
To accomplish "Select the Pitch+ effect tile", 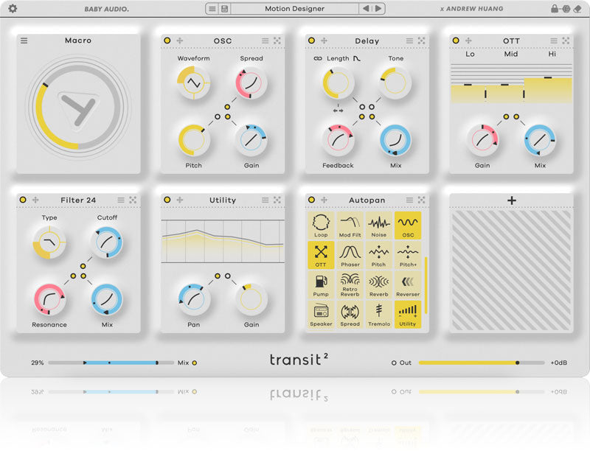I will point(408,255).
